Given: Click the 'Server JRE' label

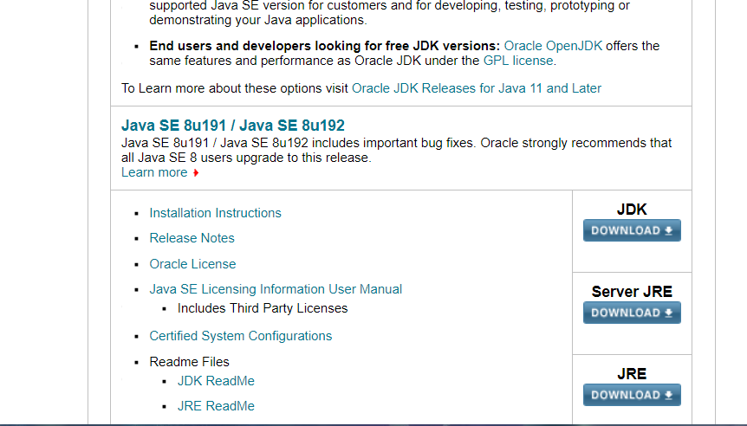Looking at the screenshot, I should [632, 292].
